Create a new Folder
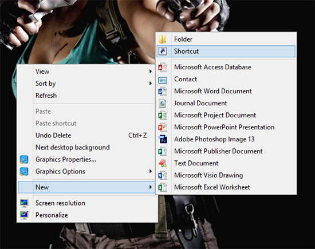This screenshot has height=249, width=315. pyautogui.click(x=226, y=39)
